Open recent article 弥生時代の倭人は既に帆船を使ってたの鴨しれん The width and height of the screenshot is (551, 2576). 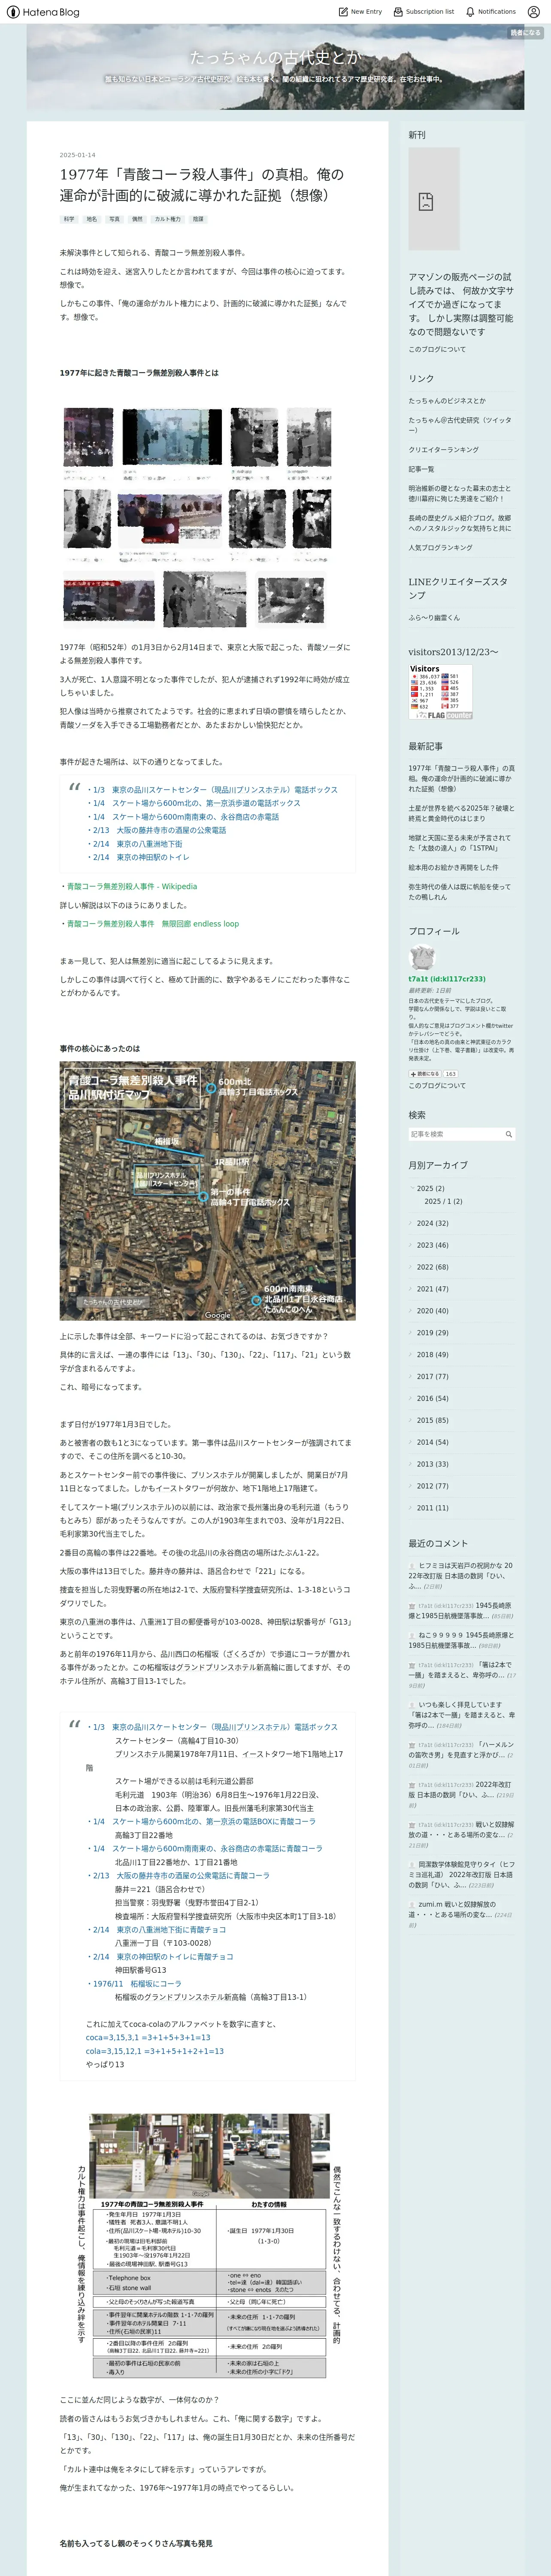point(459,892)
